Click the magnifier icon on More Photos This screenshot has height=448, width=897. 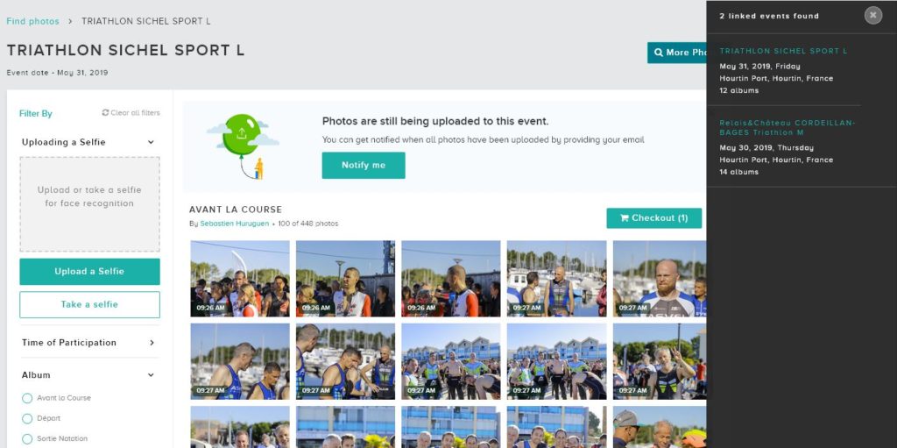[659, 52]
